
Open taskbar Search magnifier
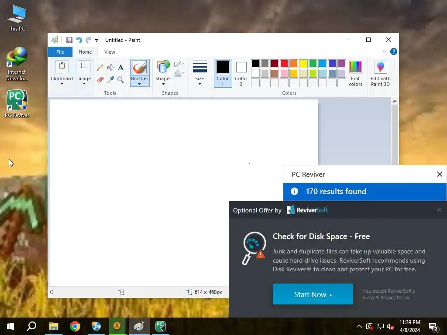pos(31,326)
